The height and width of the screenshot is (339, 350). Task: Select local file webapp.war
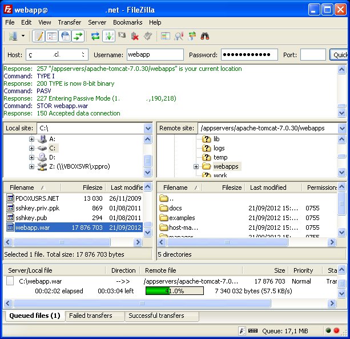[x=74, y=228]
